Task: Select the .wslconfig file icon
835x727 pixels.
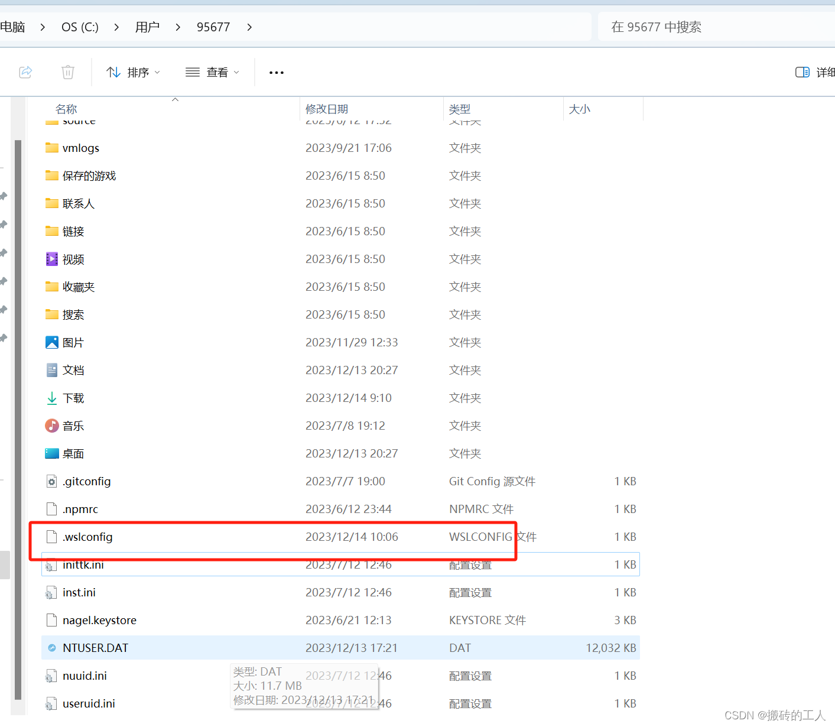Action: pos(52,537)
